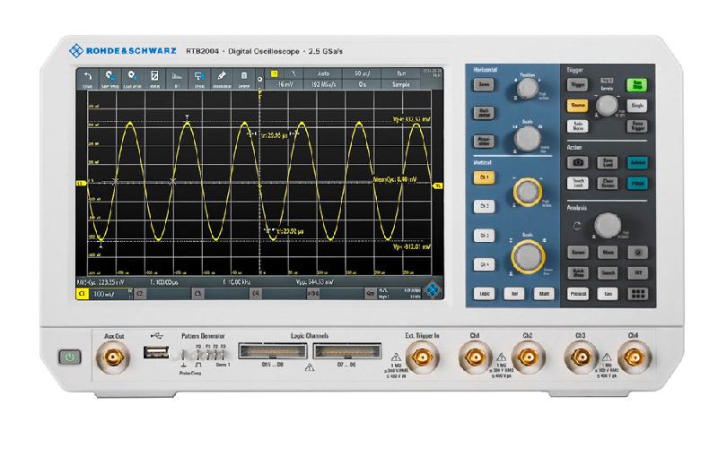Toggle the green Run Stop button
This screenshot has width=718, height=457.
point(637,83)
